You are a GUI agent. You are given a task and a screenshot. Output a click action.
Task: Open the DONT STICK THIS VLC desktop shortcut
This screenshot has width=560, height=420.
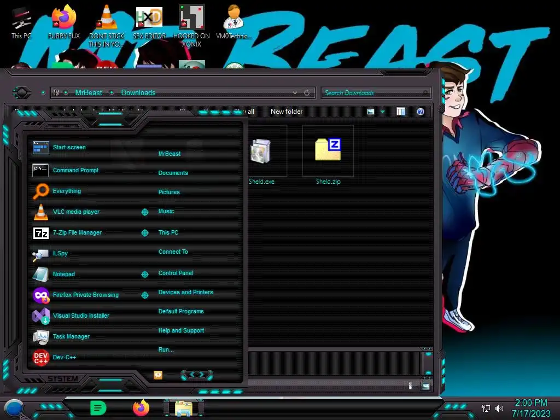pos(107,26)
